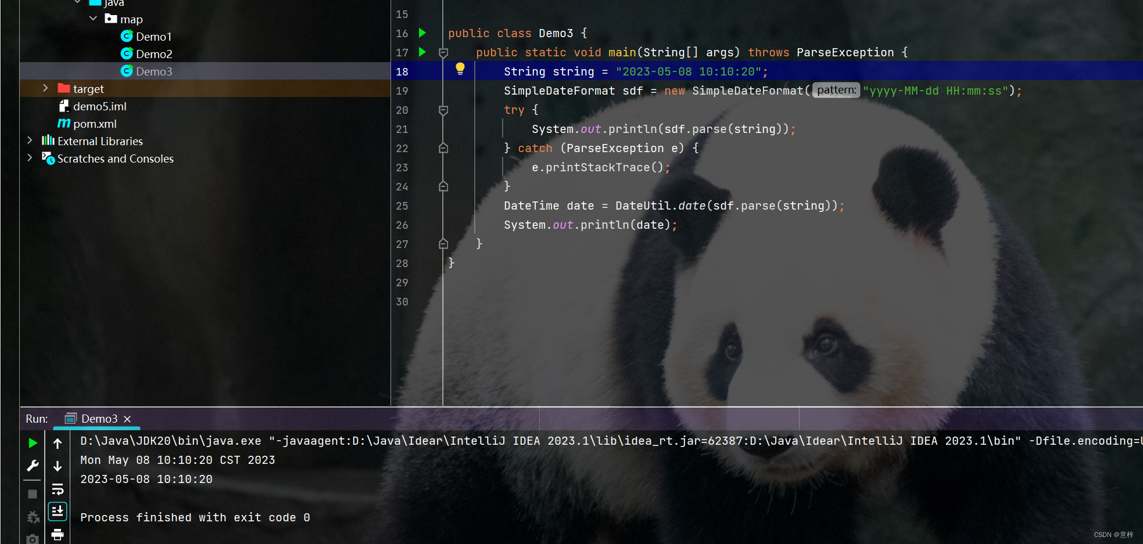
Task: Rerun Demo3 with the green play icon
Action: point(33,443)
